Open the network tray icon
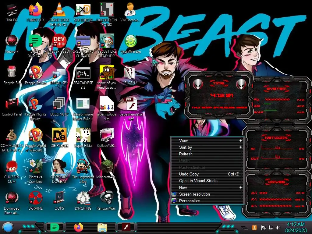Screen dimensions: 312x234 (x=271, y=227)
